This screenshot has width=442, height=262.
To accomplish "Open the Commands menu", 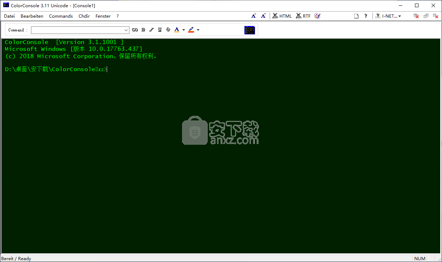I will coord(61,16).
